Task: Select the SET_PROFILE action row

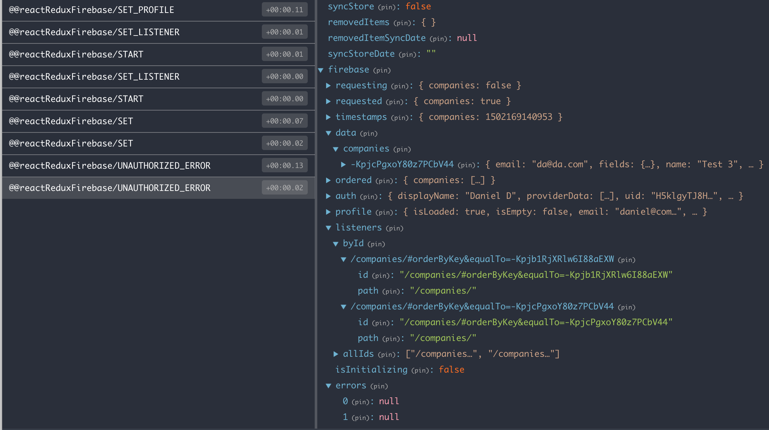Action: click(x=159, y=10)
